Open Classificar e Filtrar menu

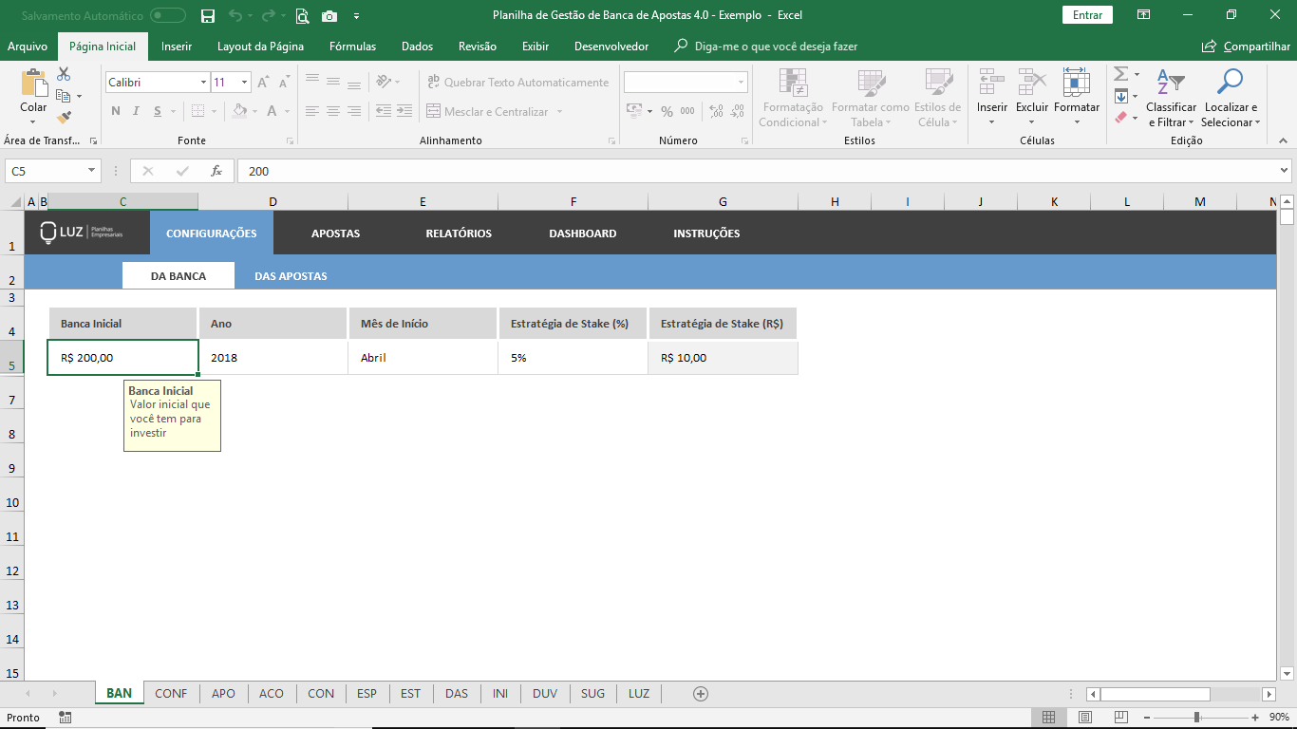tap(1171, 98)
